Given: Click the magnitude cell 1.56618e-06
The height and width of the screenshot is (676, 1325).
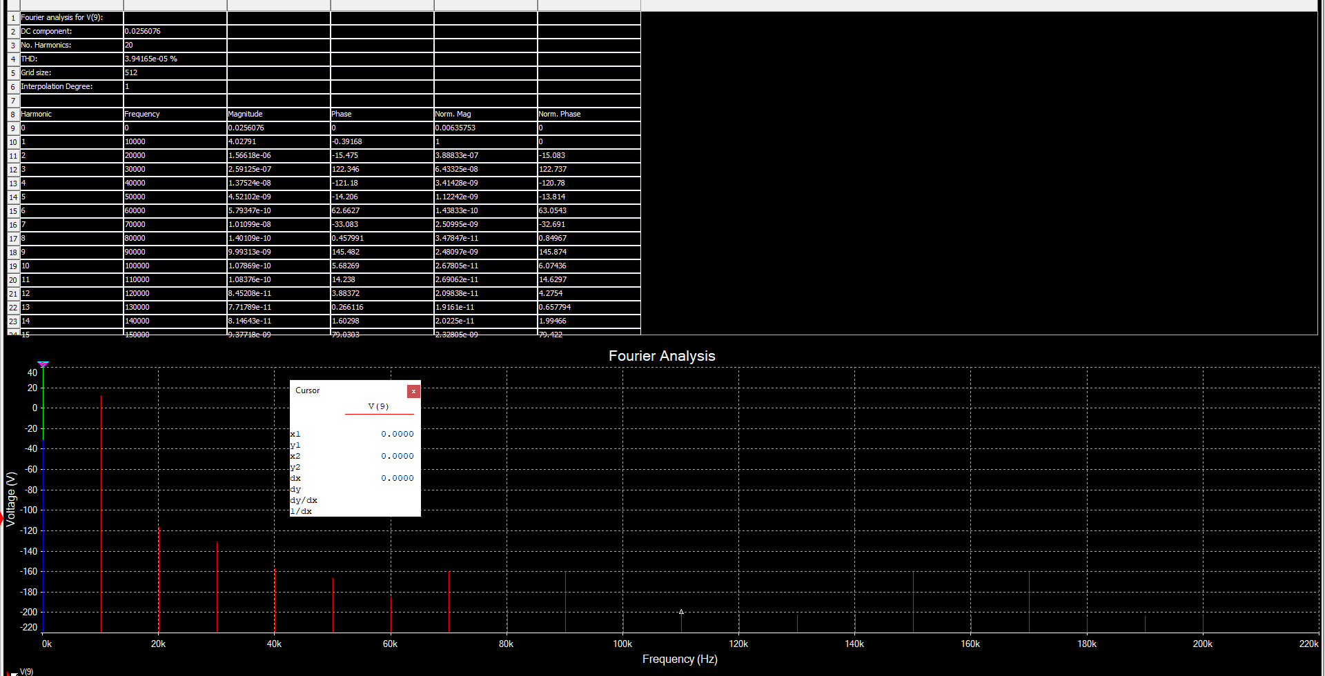Looking at the screenshot, I should (x=279, y=156).
